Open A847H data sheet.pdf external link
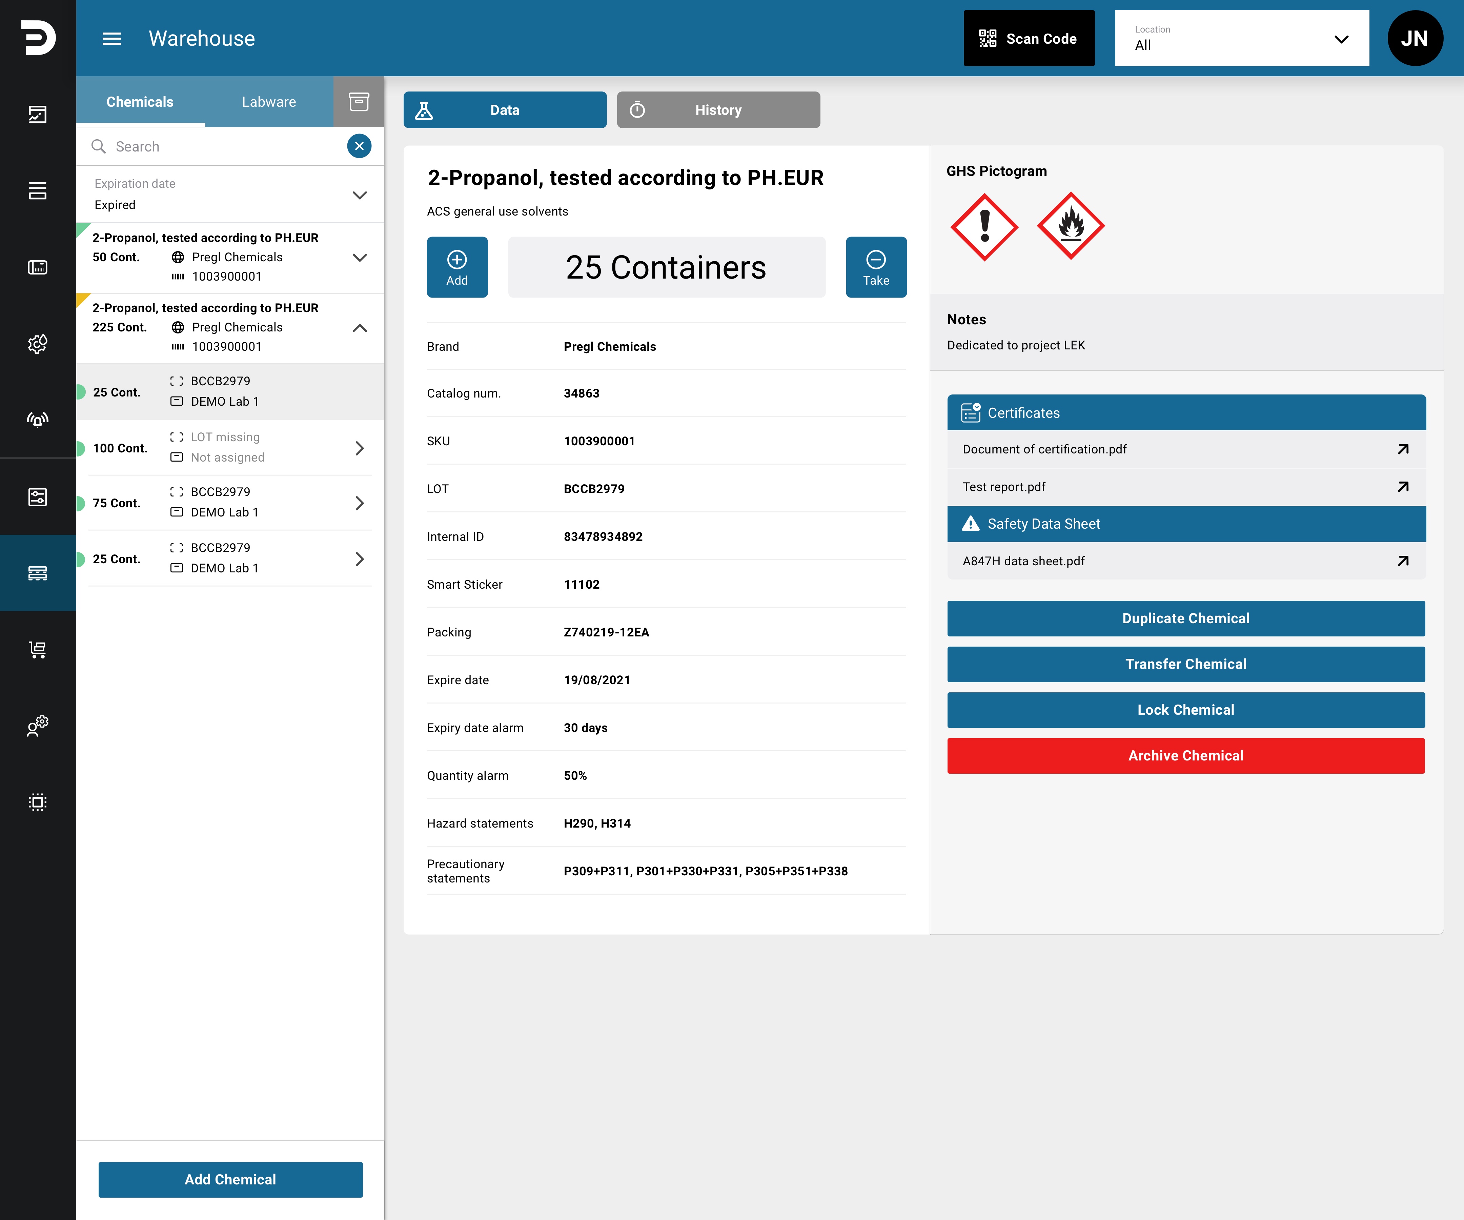 [x=1403, y=561]
